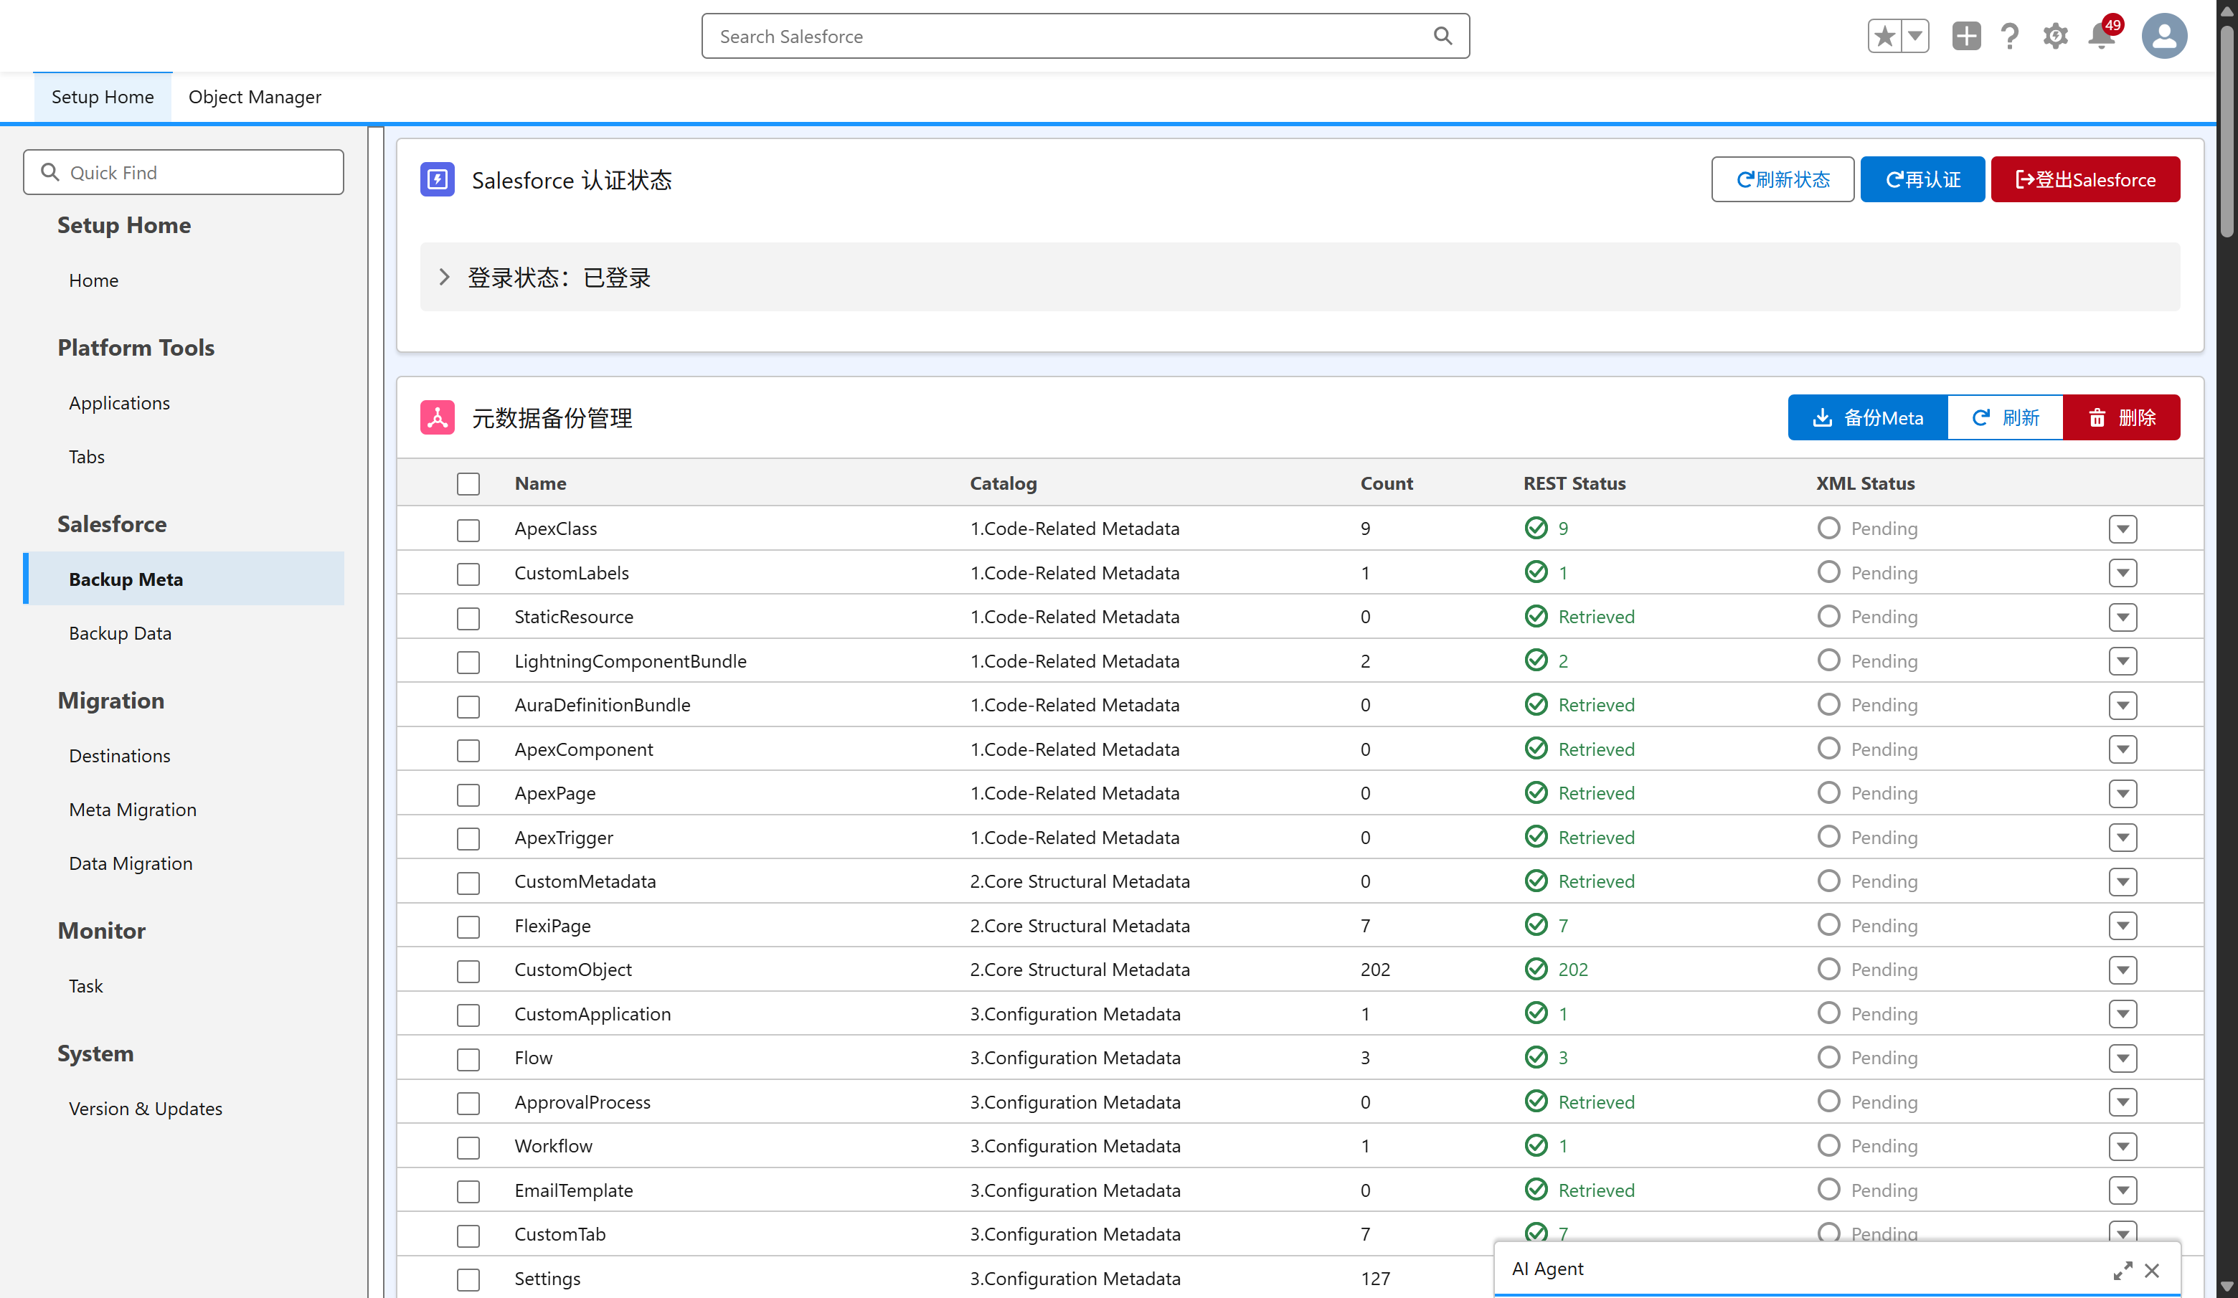Click the search magnifier icon
Viewport: 2238px width, 1298px height.
coord(1443,36)
